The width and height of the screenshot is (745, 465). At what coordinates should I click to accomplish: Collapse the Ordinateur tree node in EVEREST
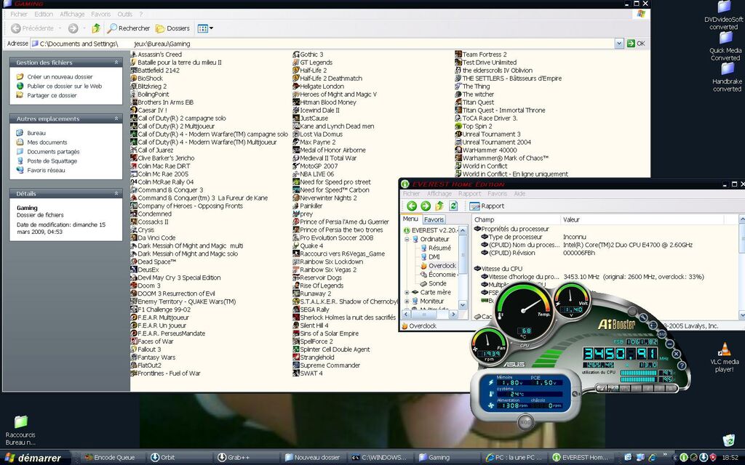[407, 239]
